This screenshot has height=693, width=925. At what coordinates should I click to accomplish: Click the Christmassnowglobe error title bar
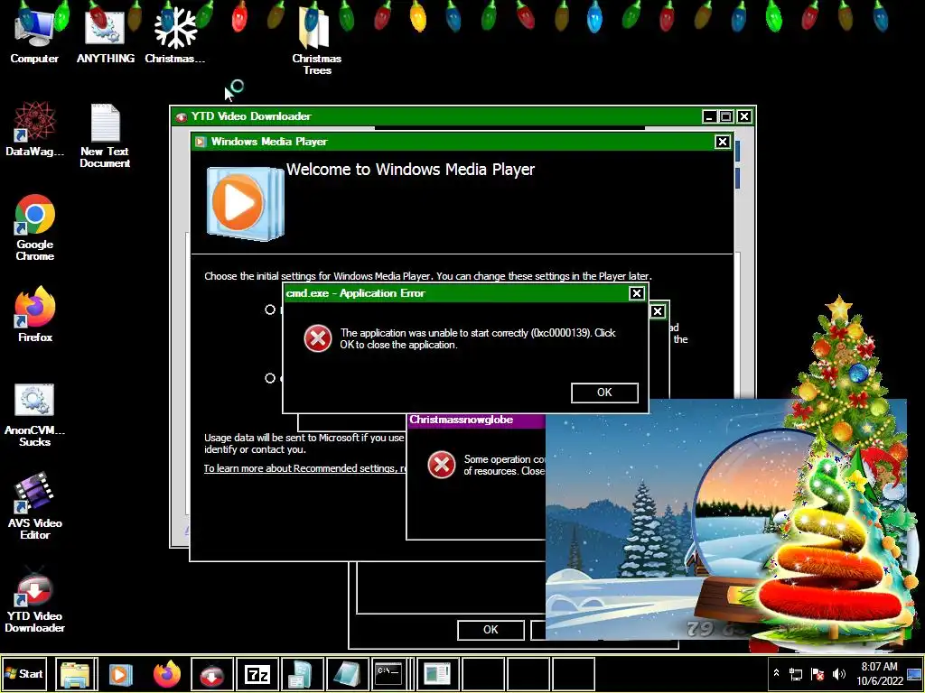pyautogui.click(x=477, y=420)
